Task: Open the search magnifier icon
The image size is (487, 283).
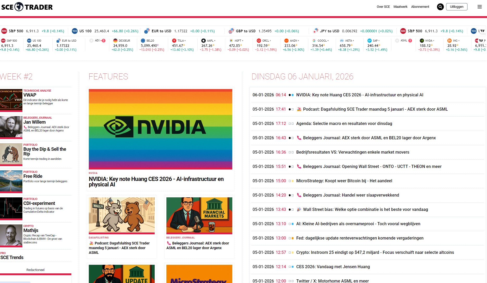Action: tap(440, 7)
